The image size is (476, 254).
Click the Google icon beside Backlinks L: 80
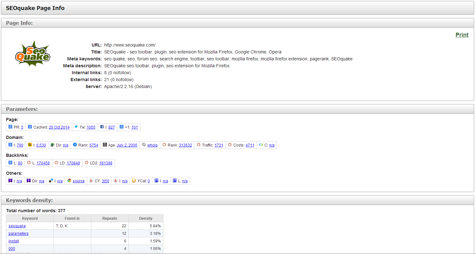pyautogui.click(x=10, y=163)
